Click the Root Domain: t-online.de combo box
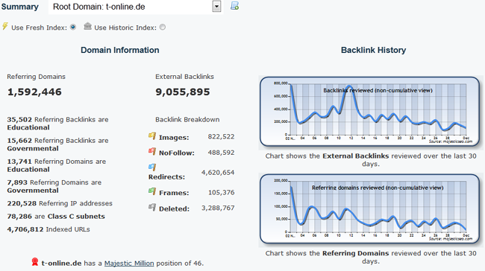The height and width of the screenshot is (271, 485). tap(135, 7)
